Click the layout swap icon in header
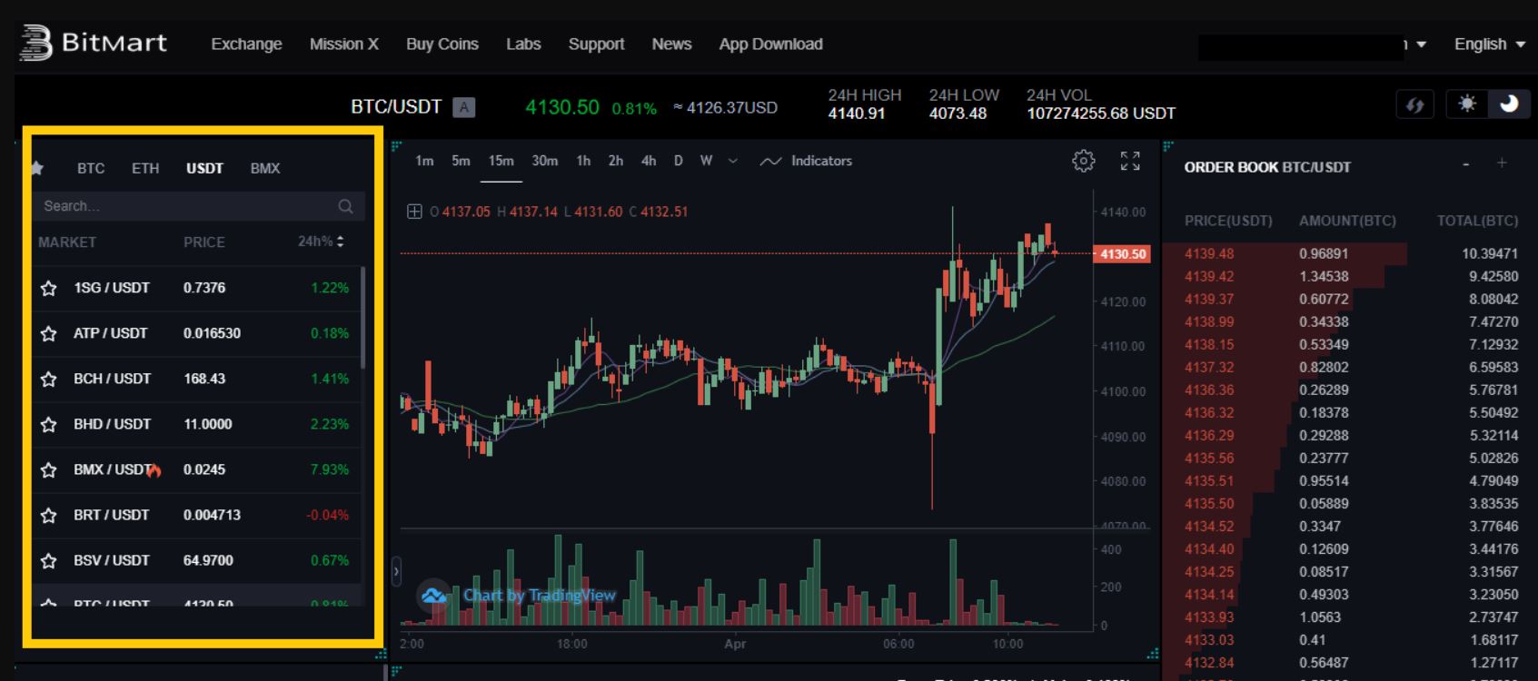1538x681 pixels. [x=1414, y=104]
